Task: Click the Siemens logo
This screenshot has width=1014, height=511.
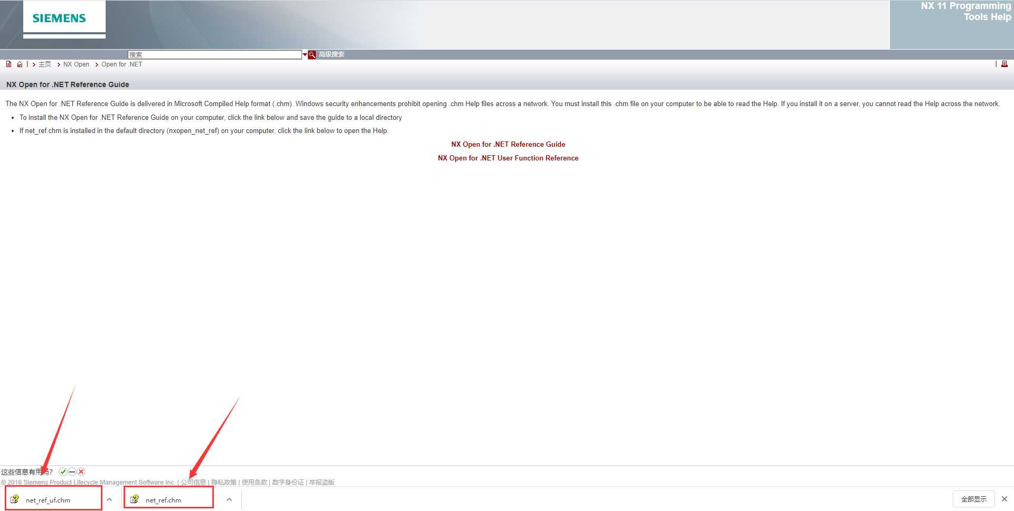Action: [59, 18]
